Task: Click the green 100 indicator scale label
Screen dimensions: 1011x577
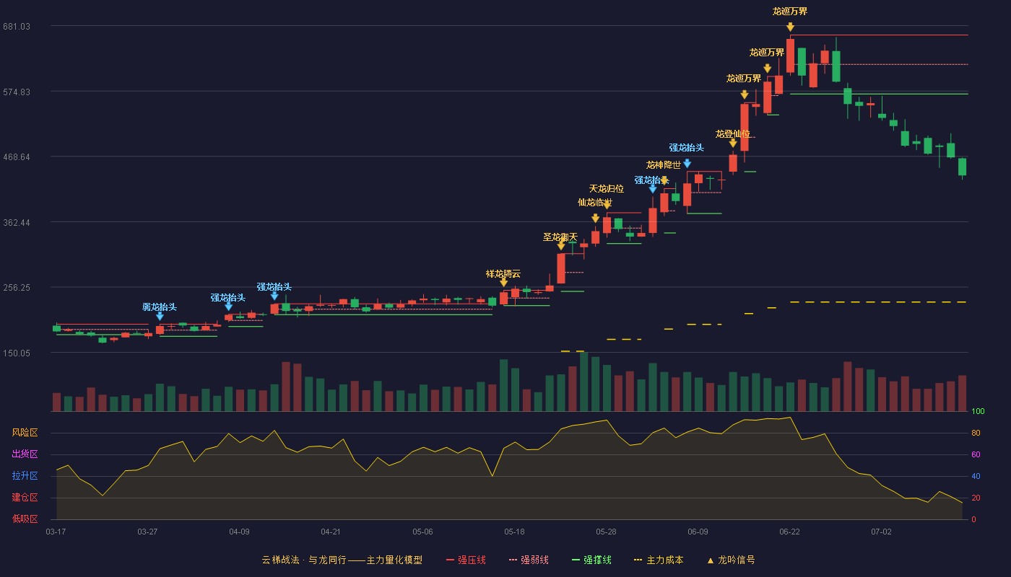Action: 978,412
